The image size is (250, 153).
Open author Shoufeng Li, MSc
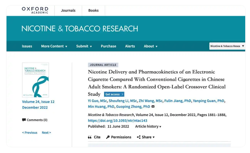[123, 101]
